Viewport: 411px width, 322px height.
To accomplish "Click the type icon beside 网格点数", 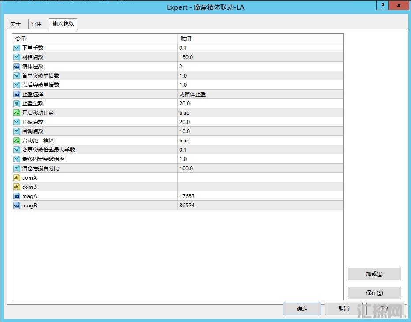I will coord(16,57).
